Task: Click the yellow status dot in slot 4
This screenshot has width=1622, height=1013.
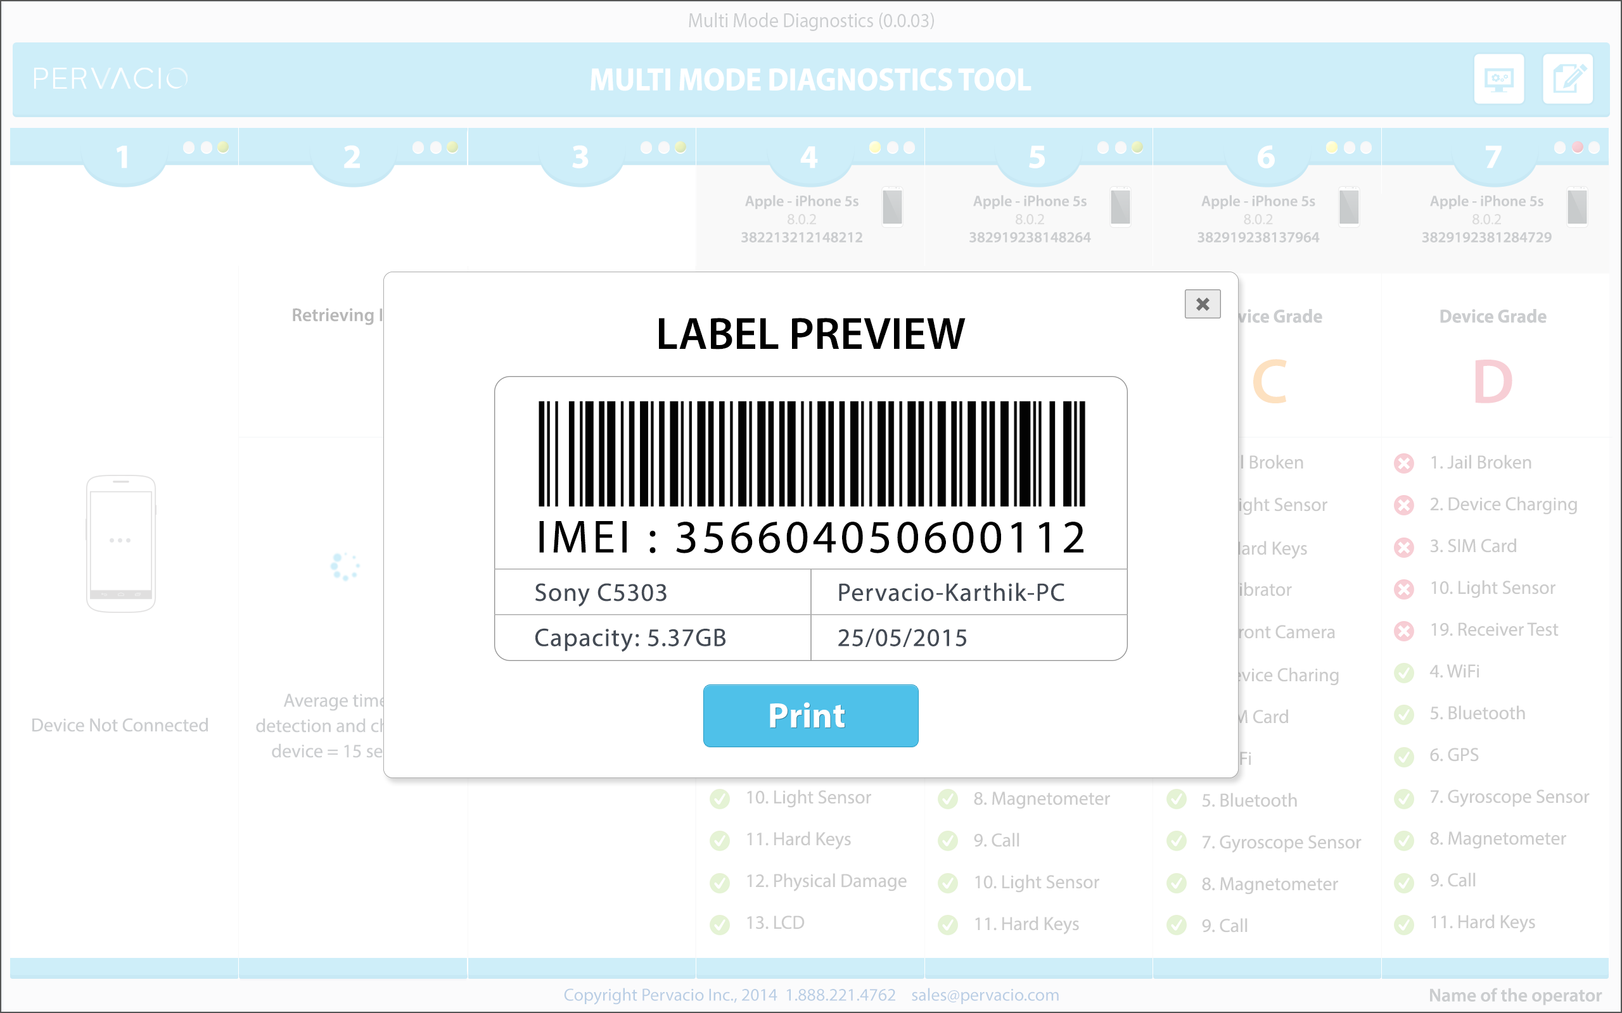Action: click(x=874, y=148)
